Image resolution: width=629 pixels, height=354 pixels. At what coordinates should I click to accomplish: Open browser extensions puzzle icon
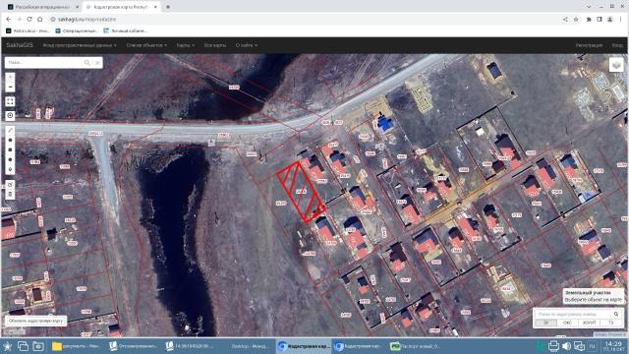tap(589, 19)
